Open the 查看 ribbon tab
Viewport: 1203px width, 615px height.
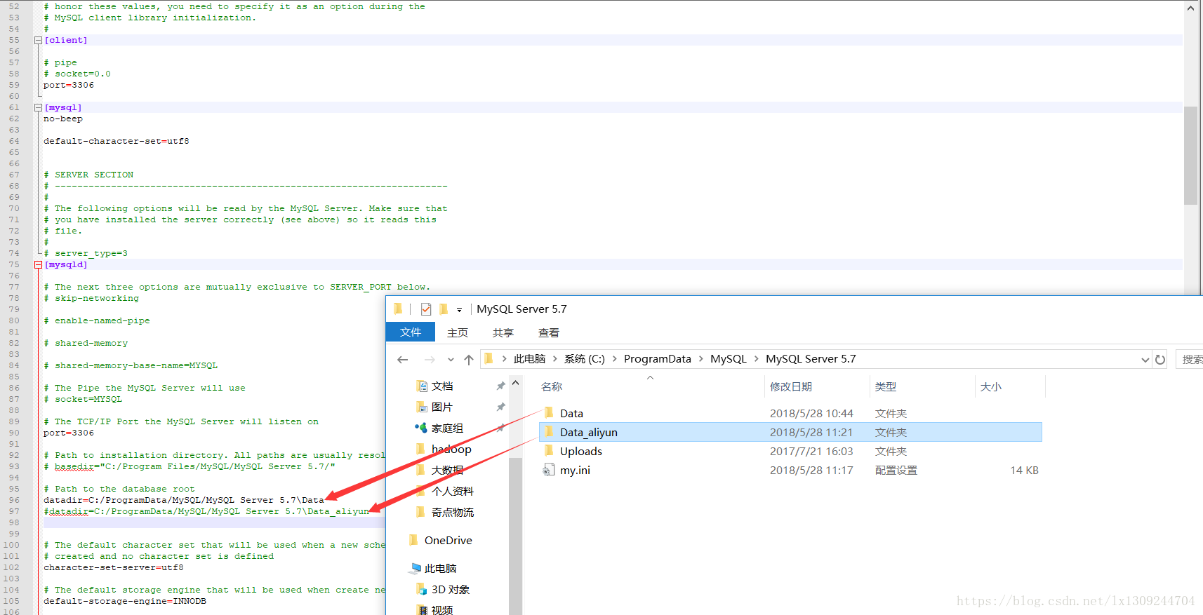click(549, 332)
